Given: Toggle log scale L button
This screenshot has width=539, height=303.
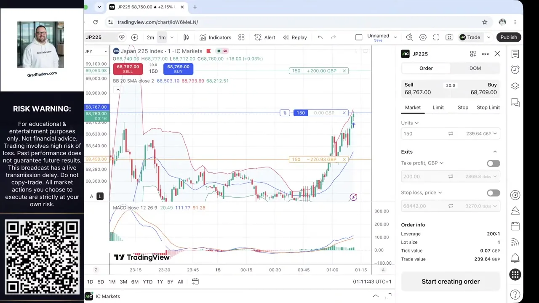Looking at the screenshot, I should (x=100, y=197).
